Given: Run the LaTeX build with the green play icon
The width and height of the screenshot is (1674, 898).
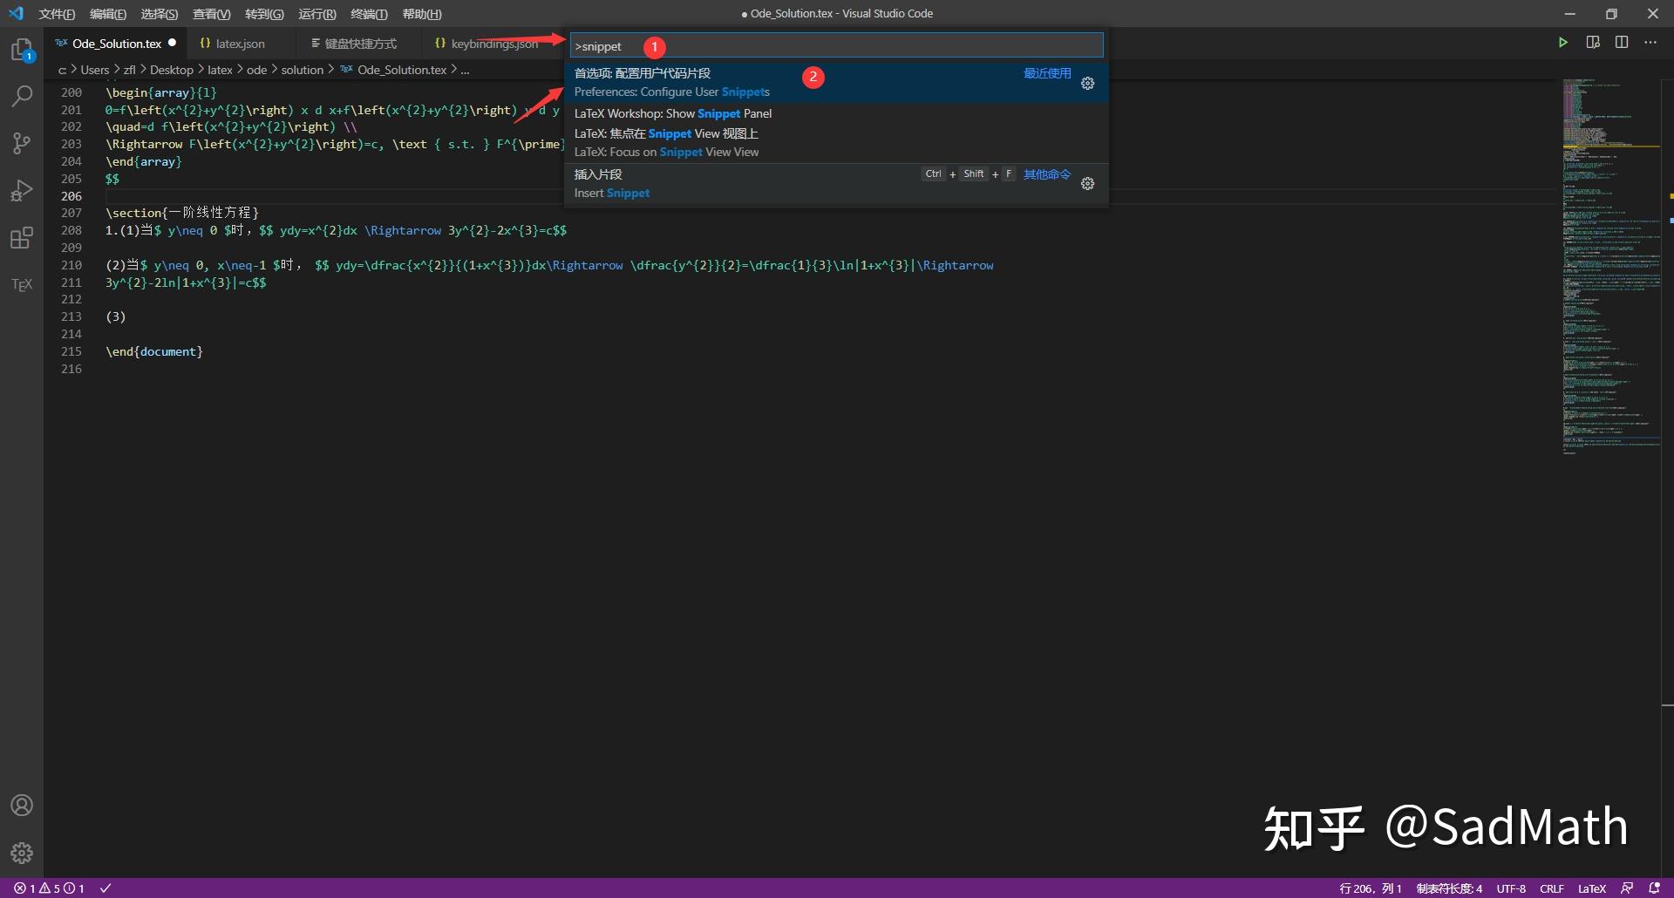Looking at the screenshot, I should click(1563, 42).
